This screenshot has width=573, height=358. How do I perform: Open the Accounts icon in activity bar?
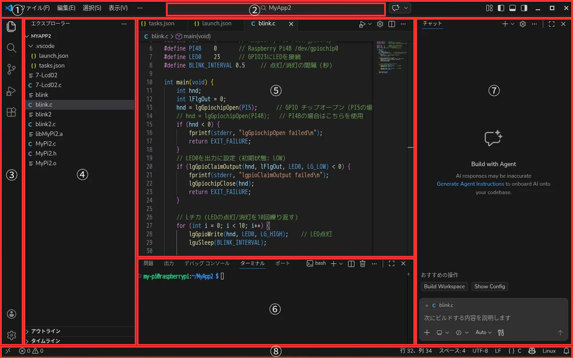tap(11, 314)
